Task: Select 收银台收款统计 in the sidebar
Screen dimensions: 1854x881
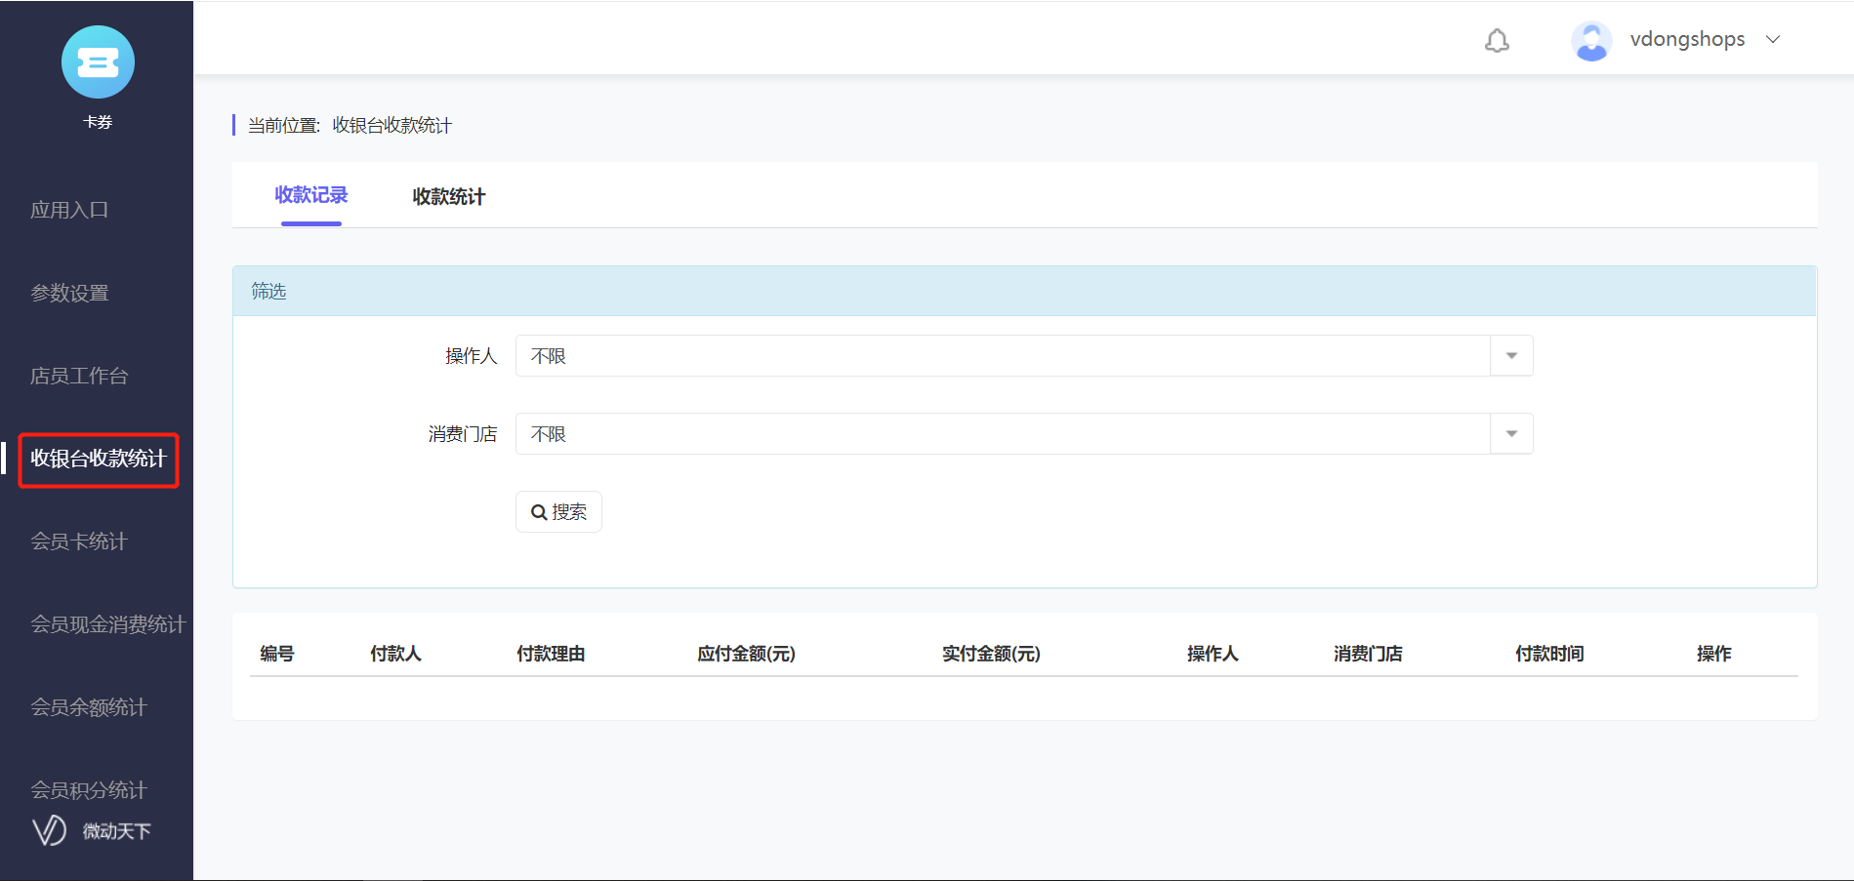Action: [x=99, y=459]
